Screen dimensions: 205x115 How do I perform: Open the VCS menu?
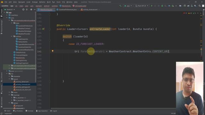(63, 2)
